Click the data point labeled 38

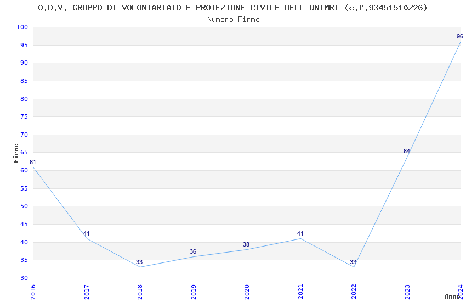(247, 249)
